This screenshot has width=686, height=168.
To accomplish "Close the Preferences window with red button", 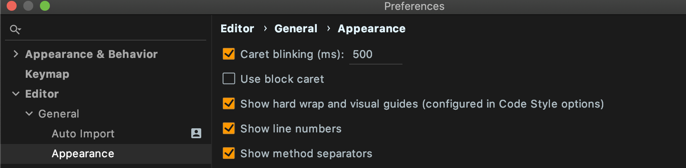I will click(12, 6).
